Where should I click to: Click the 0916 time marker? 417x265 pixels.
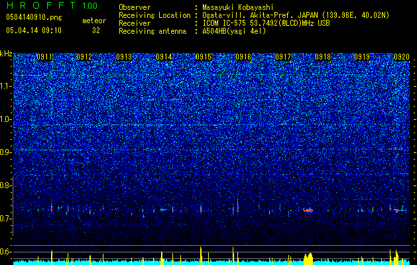(243, 57)
